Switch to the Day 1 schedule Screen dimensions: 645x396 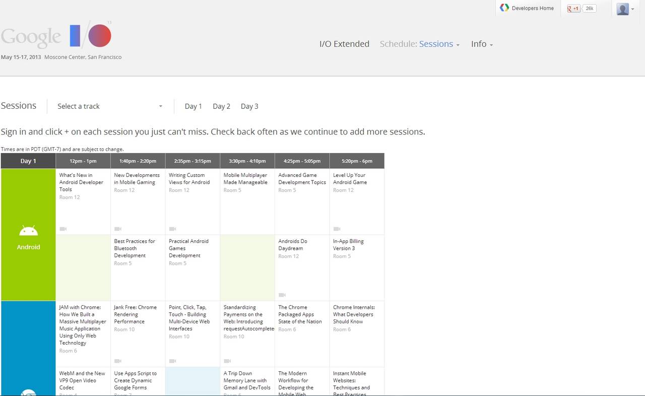click(x=193, y=106)
